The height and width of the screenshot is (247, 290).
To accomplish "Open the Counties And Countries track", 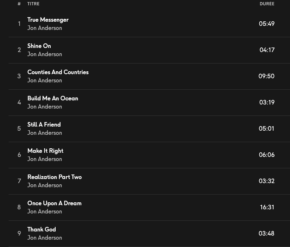I will tap(58, 72).
